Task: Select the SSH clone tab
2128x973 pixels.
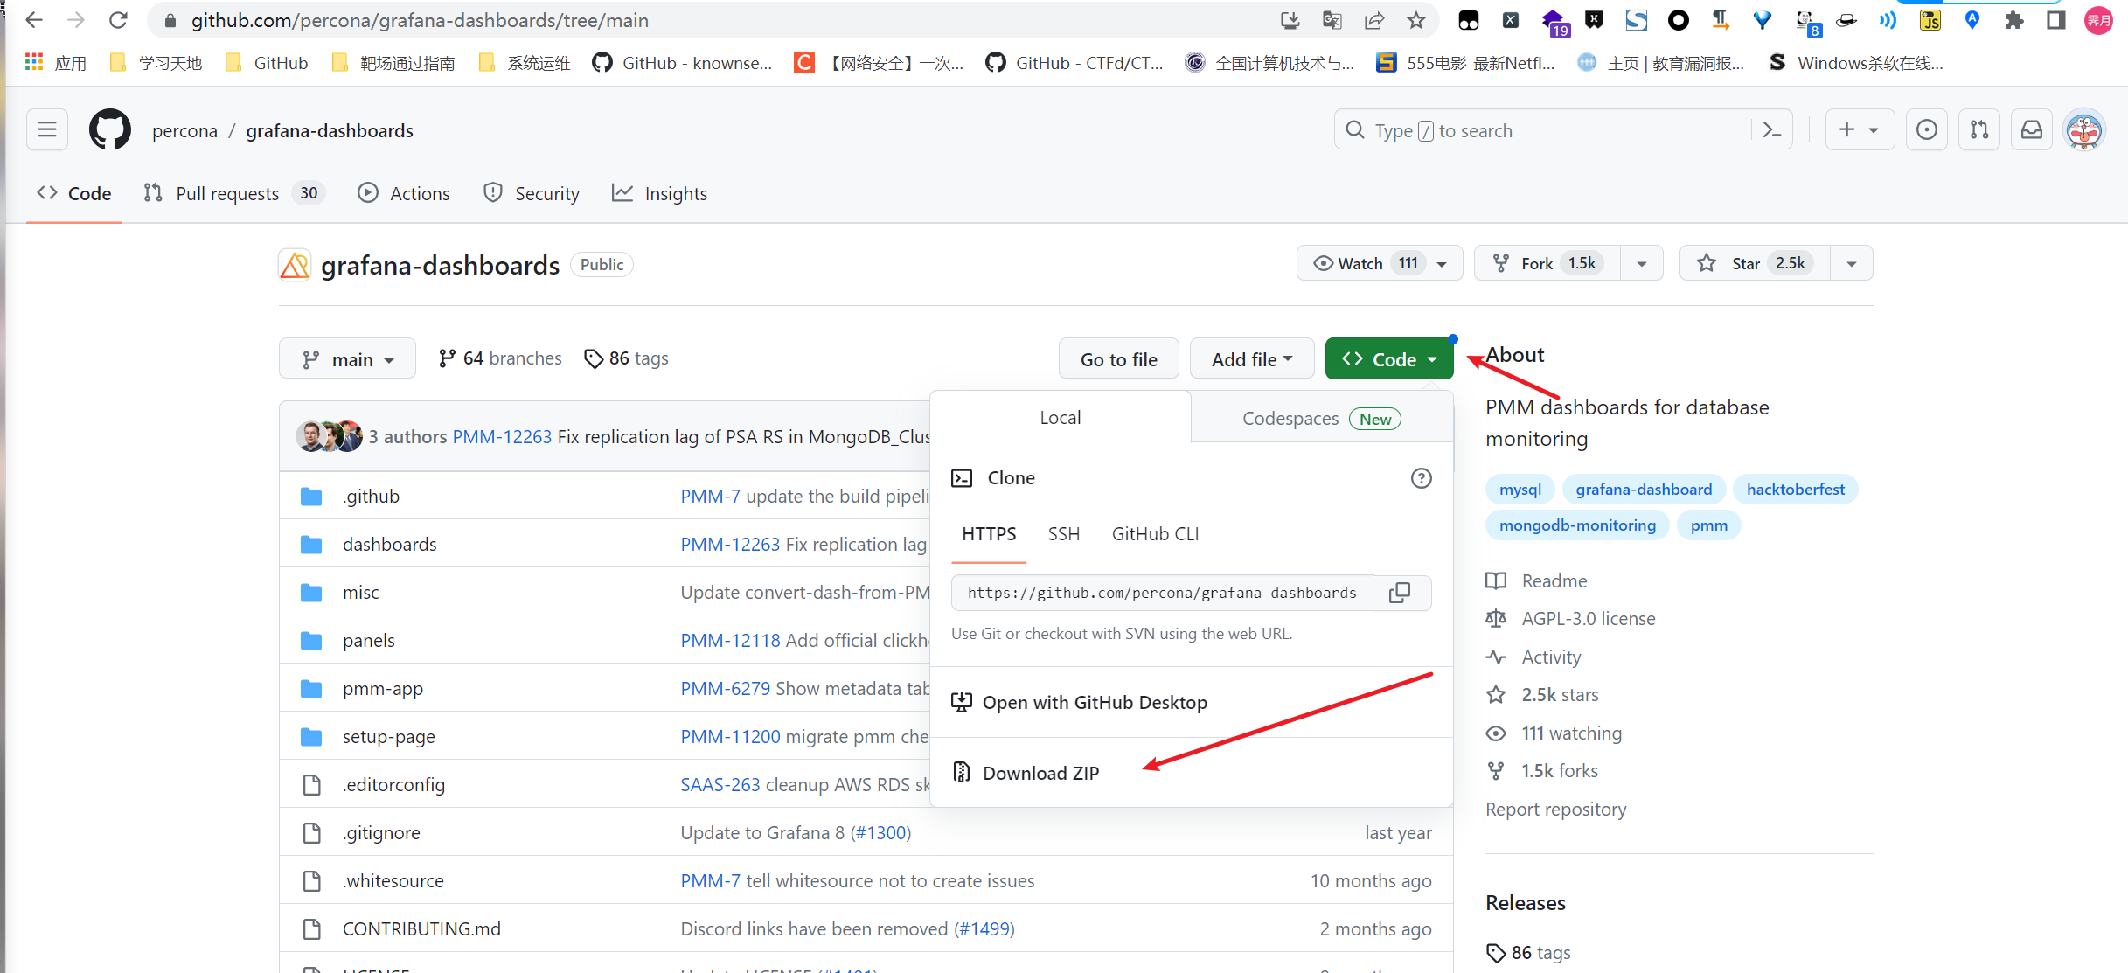Action: pos(1063,534)
